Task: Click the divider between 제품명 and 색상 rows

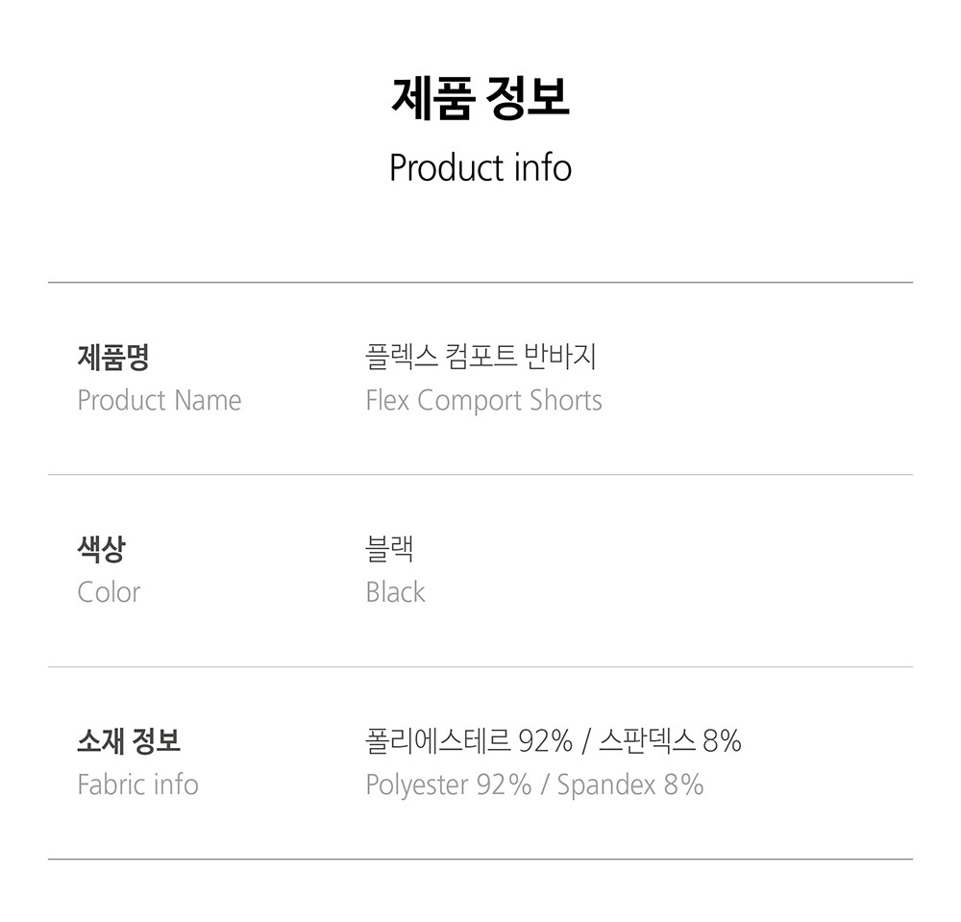Action: (480, 475)
